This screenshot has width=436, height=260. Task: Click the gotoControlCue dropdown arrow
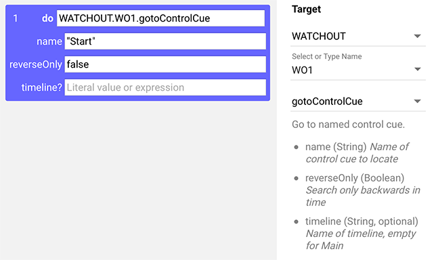(417, 101)
